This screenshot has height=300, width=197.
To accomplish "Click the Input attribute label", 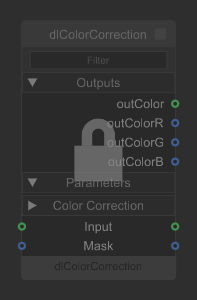I will pos(98,227).
